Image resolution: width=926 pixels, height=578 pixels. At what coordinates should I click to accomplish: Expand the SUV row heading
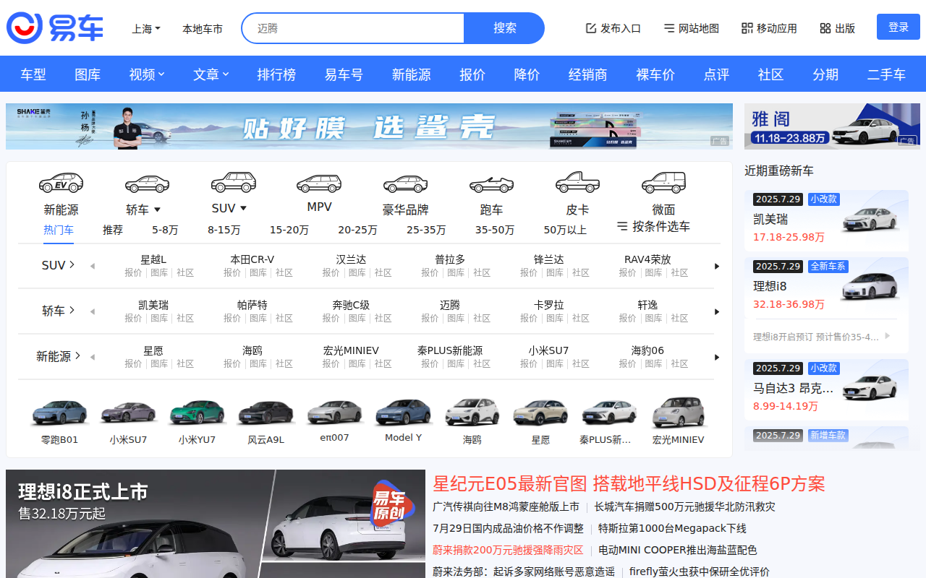[x=58, y=265]
